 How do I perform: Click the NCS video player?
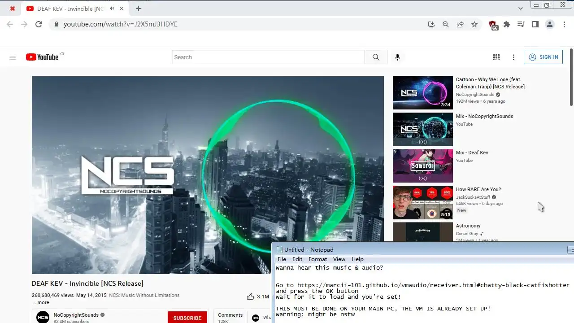pyautogui.click(x=208, y=175)
